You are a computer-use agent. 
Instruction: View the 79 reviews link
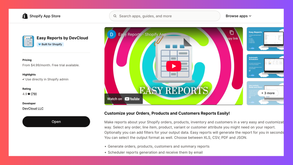(34, 94)
